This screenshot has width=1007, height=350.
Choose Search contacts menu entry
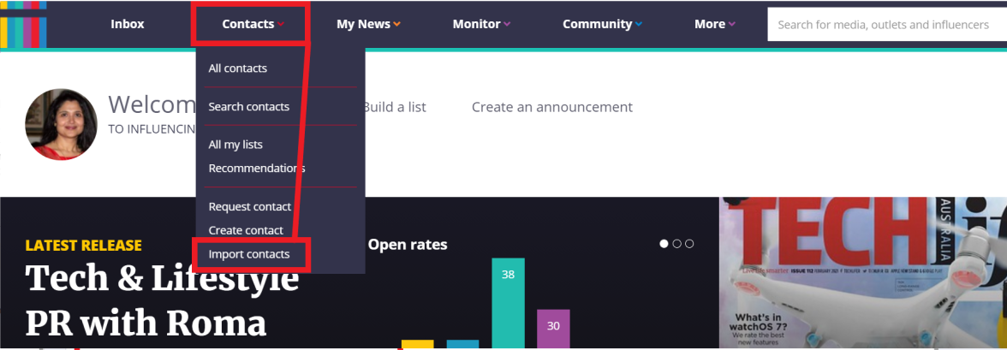tap(249, 107)
